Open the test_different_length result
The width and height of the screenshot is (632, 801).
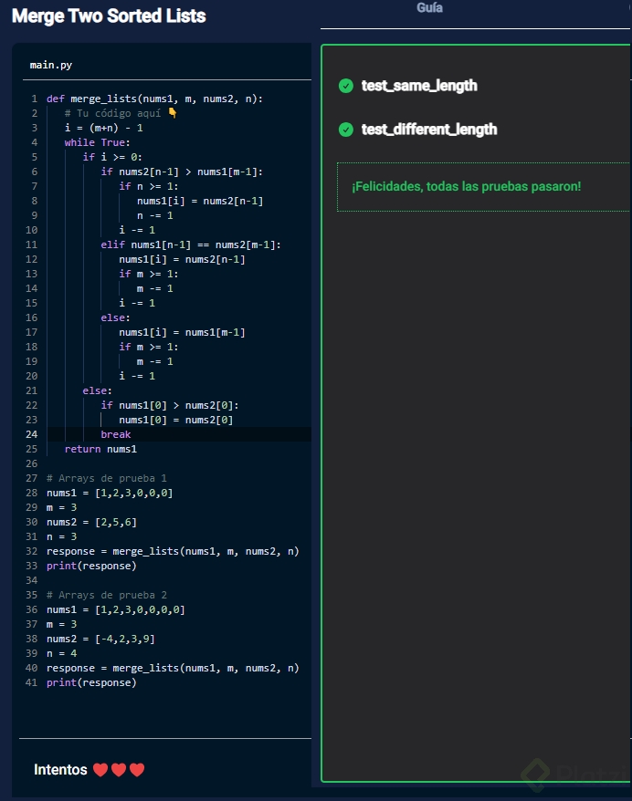click(429, 130)
